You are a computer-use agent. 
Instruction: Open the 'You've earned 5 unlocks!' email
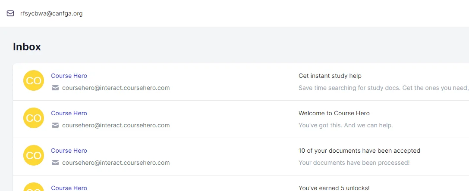(334, 188)
